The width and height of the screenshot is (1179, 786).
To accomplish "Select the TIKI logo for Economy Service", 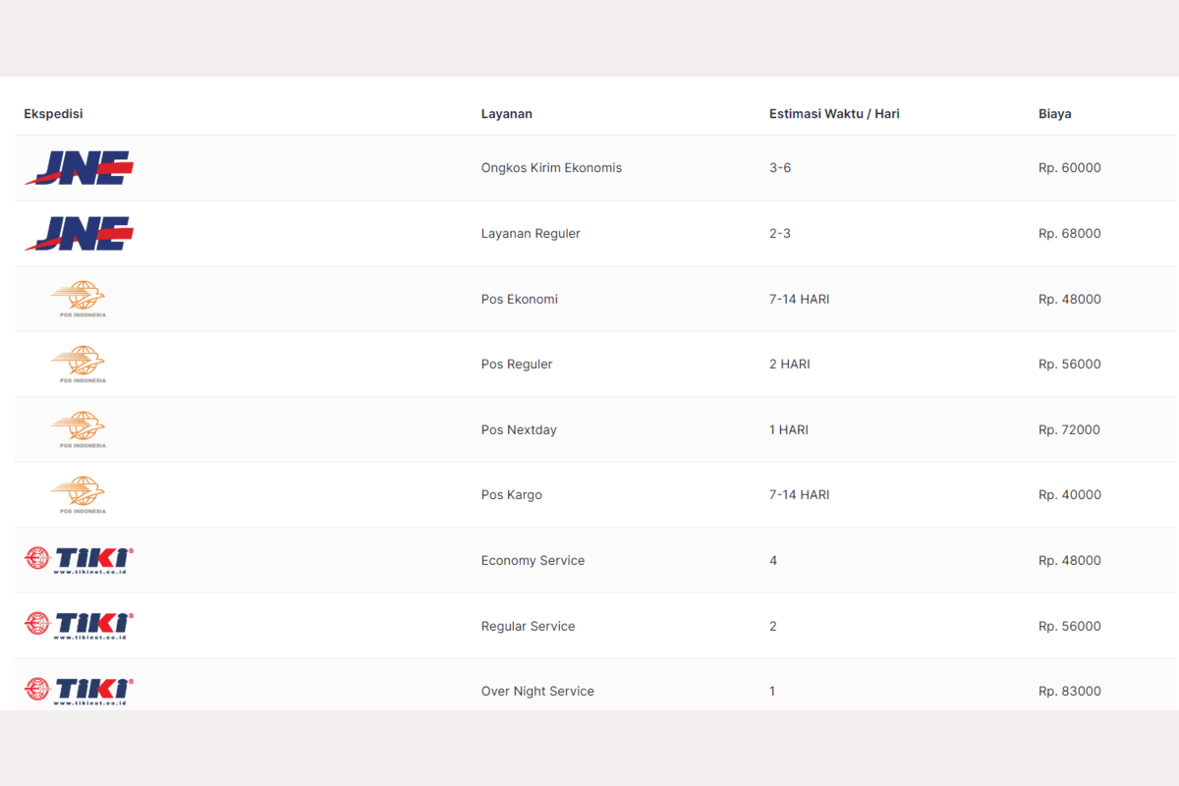I will point(79,561).
